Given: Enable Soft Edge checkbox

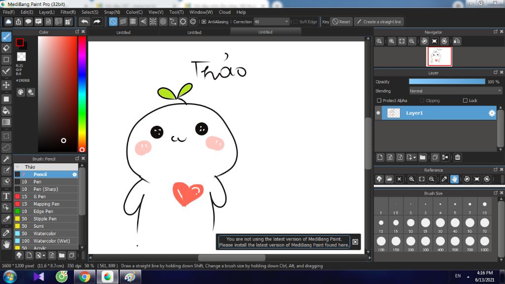Looking at the screenshot, I should click(x=296, y=22).
